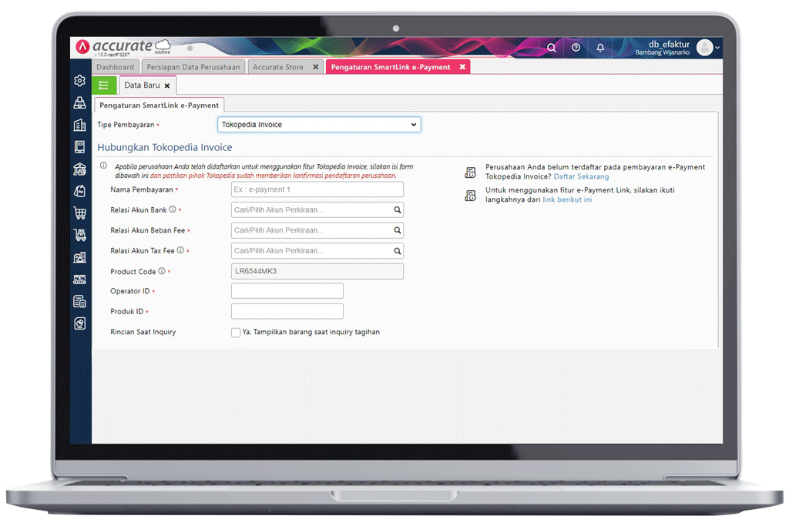Open the bank building module icon
This screenshot has width=789, height=526.
click(79, 169)
